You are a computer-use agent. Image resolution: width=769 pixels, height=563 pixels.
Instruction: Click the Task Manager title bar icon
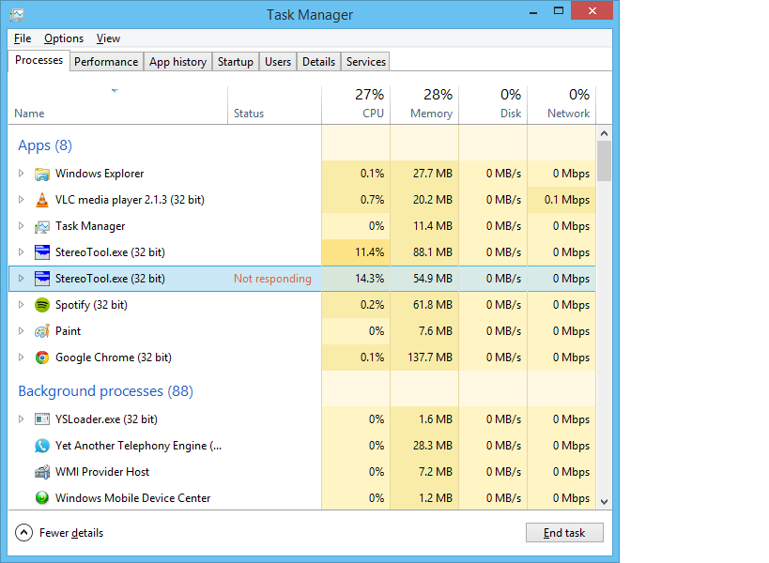(x=17, y=15)
